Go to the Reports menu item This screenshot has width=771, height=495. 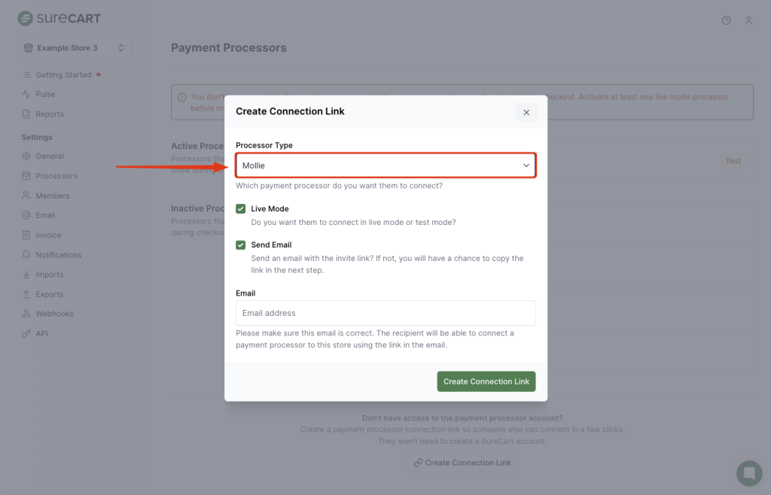point(50,114)
